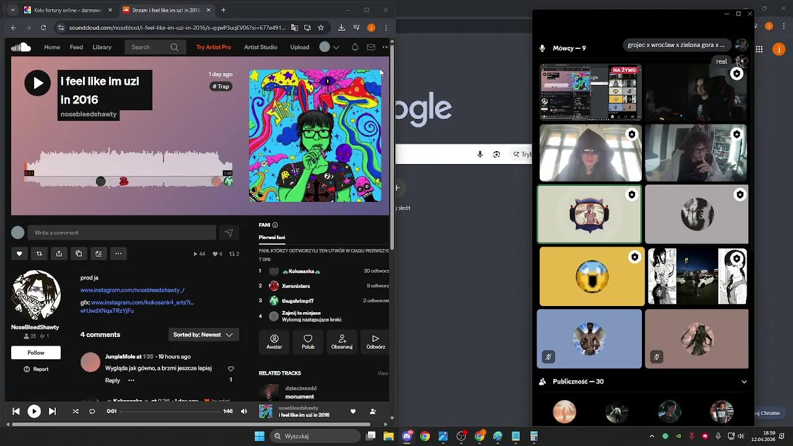The height and width of the screenshot is (446, 793).
Task: Bookmark this page with the star
Action: click(321, 27)
